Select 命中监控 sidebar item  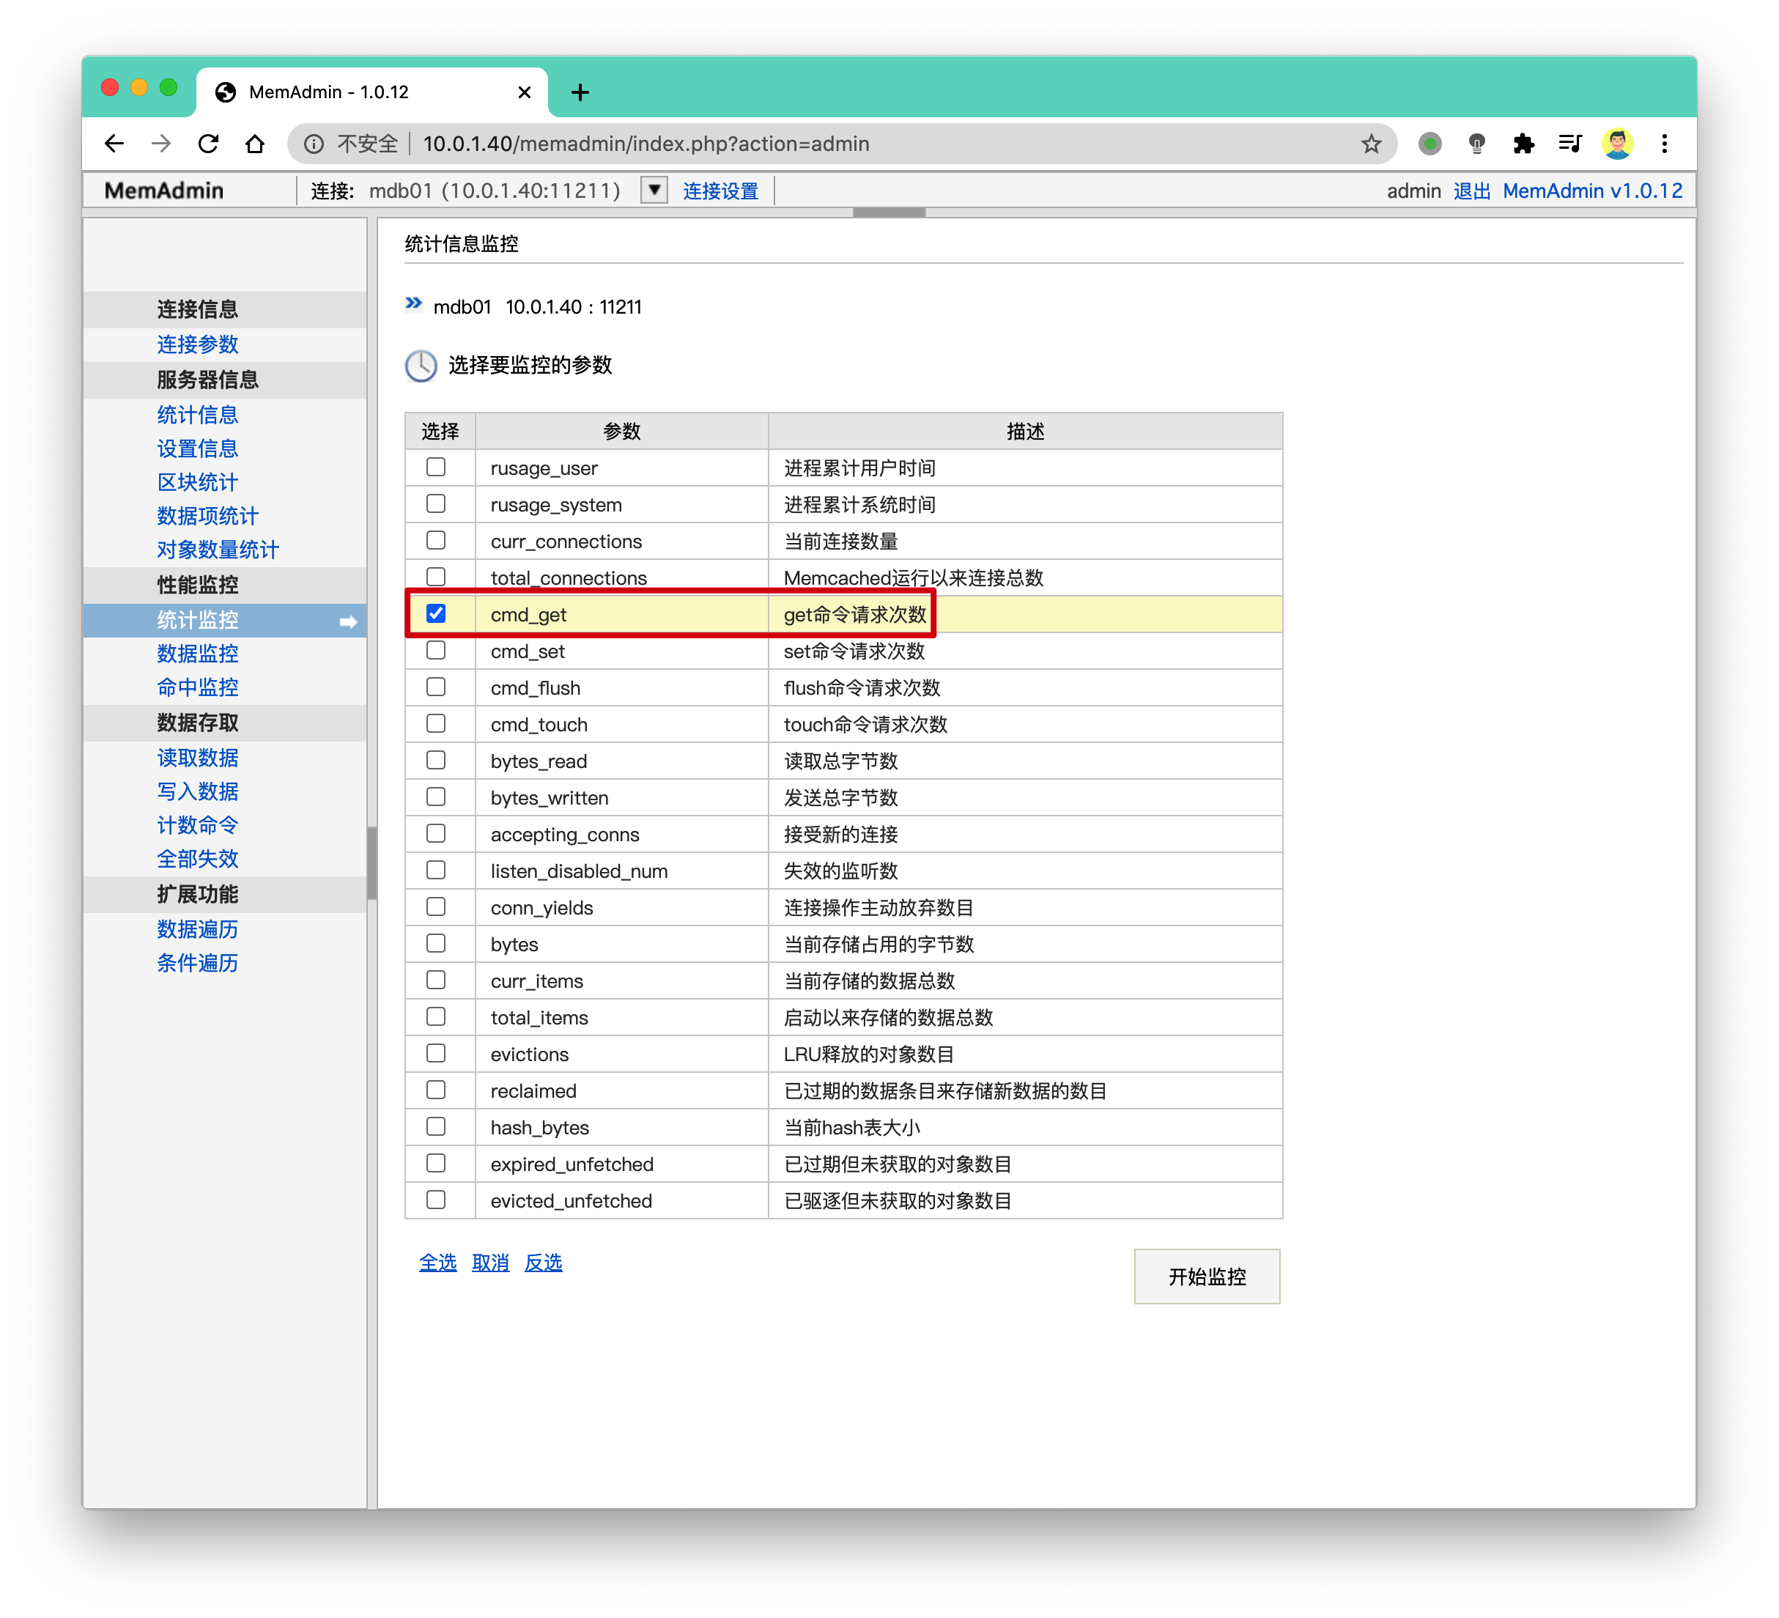(198, 687)
